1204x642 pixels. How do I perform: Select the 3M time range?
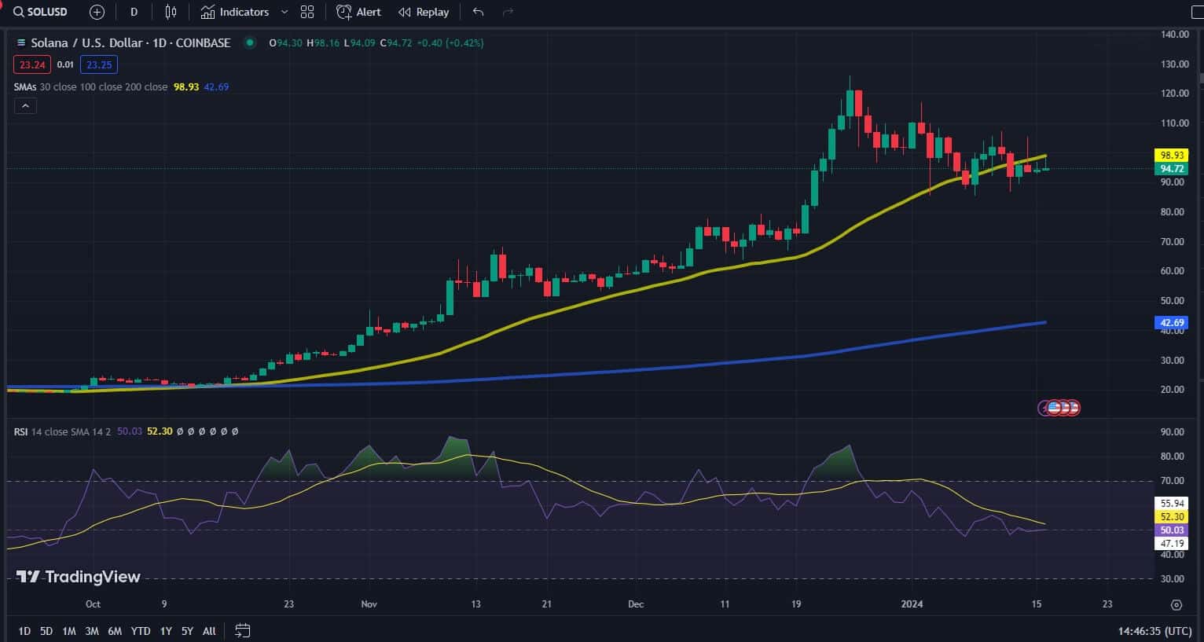tap(91, 630)
